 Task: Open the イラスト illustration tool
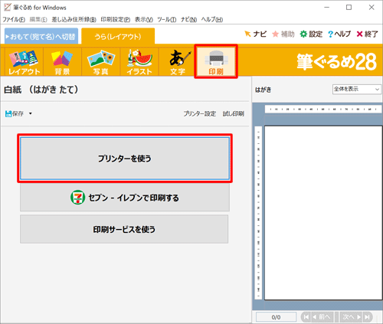point(139,61)
